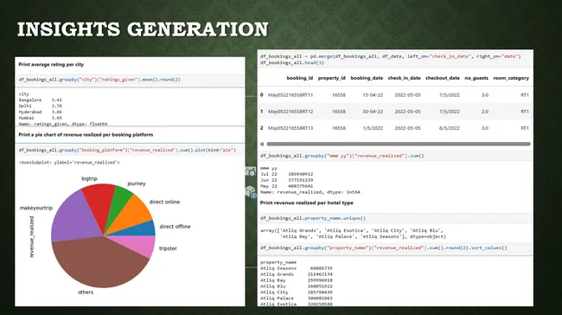Click the pd.merge code cell with df_date
Viewport: 562px width, 315px height.
(x=395, y=59)
